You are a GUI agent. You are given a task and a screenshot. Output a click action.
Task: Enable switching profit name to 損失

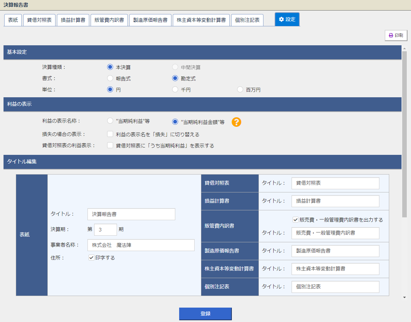point(110,134)
